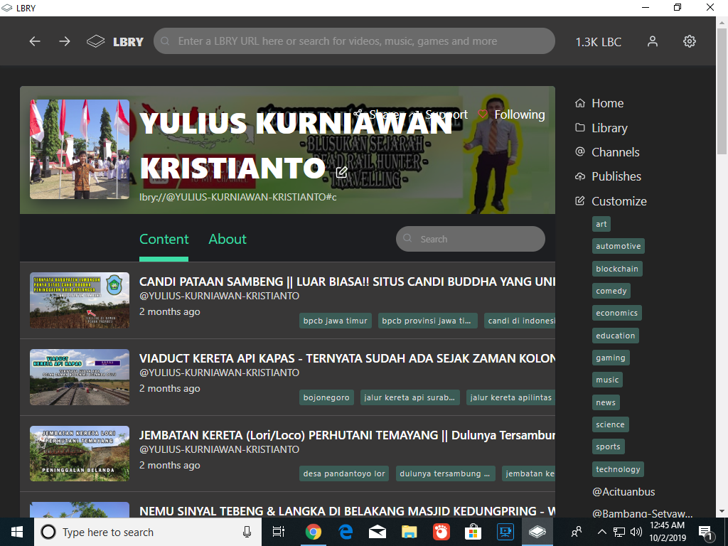The height and width of the screenshot is (546, 728).
Task: Open the account user icon
Action: click(x=653, y=41)
